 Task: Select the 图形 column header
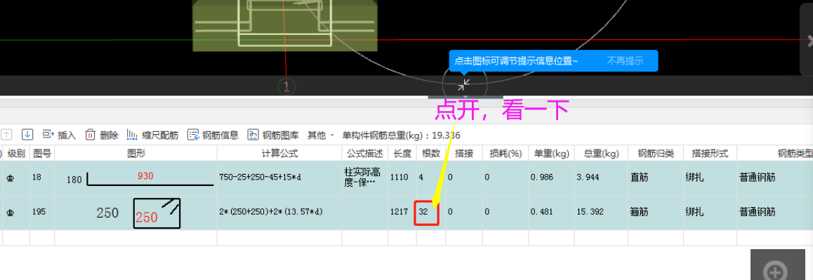135,153
